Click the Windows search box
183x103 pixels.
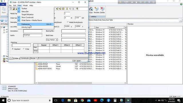click(29, 100)
